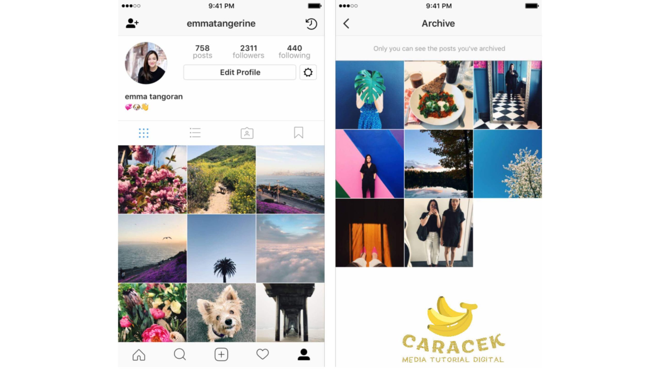This screenshot has height=371, width=660.
Task: Tap the saved posts bookmark icon
Action: pyautogui.click(x=298, y=133)
